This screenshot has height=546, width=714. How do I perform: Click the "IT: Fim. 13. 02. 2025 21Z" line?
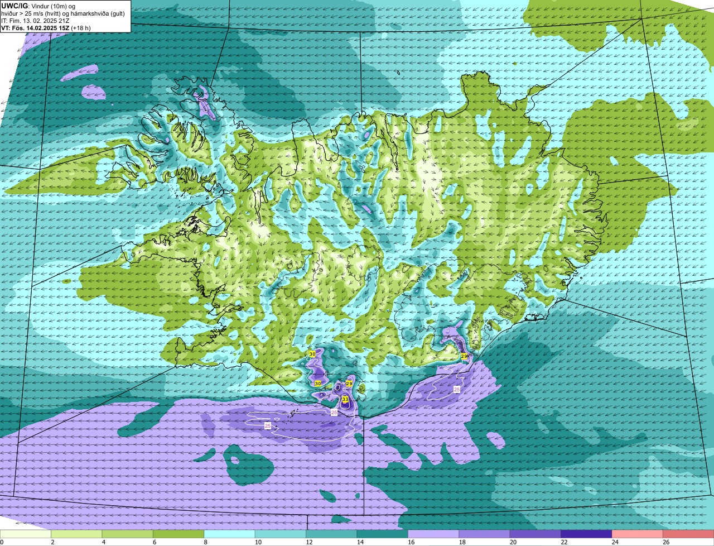(35, 21)
